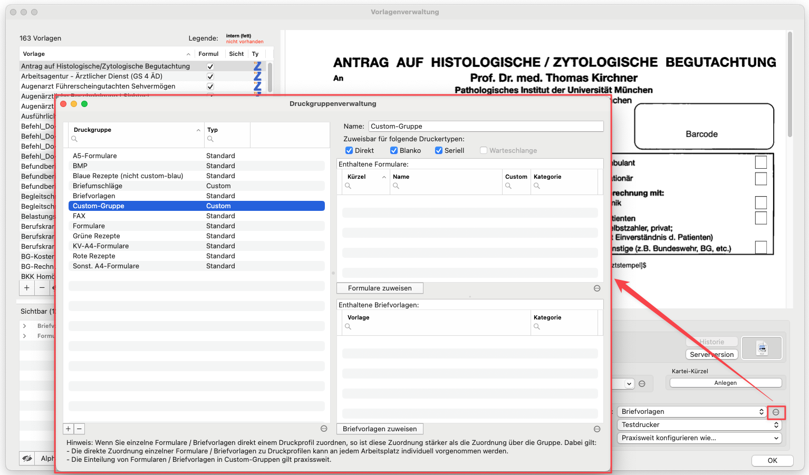Screen dimensions: 809x475
Task: Enable the Direkt printer type checkbox
Action: (x=349, y=151)
